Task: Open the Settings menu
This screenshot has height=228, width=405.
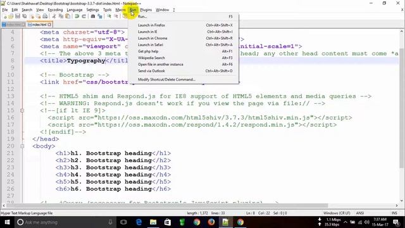Action: pyautogui.click(x=92, y=10)
